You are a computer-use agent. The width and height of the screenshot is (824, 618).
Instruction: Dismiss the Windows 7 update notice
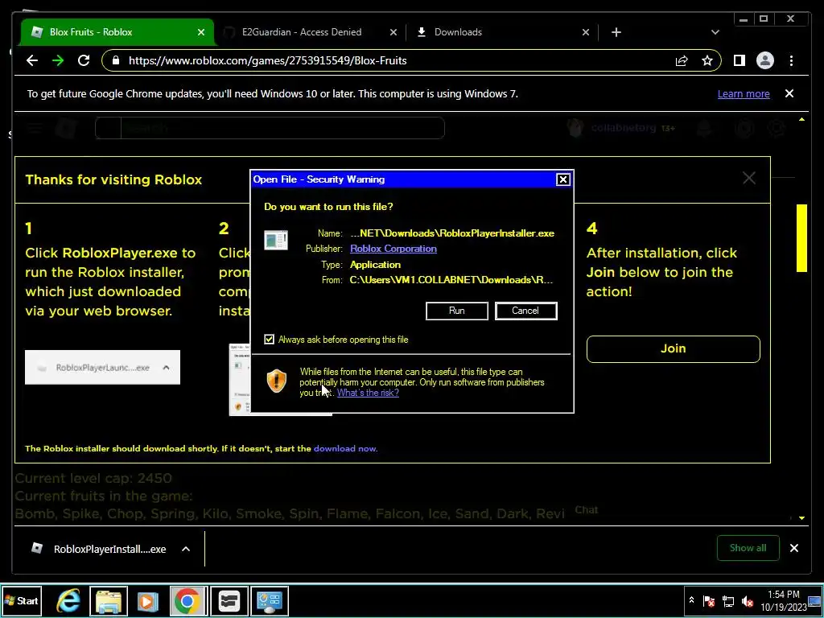(x=789, y=93)
